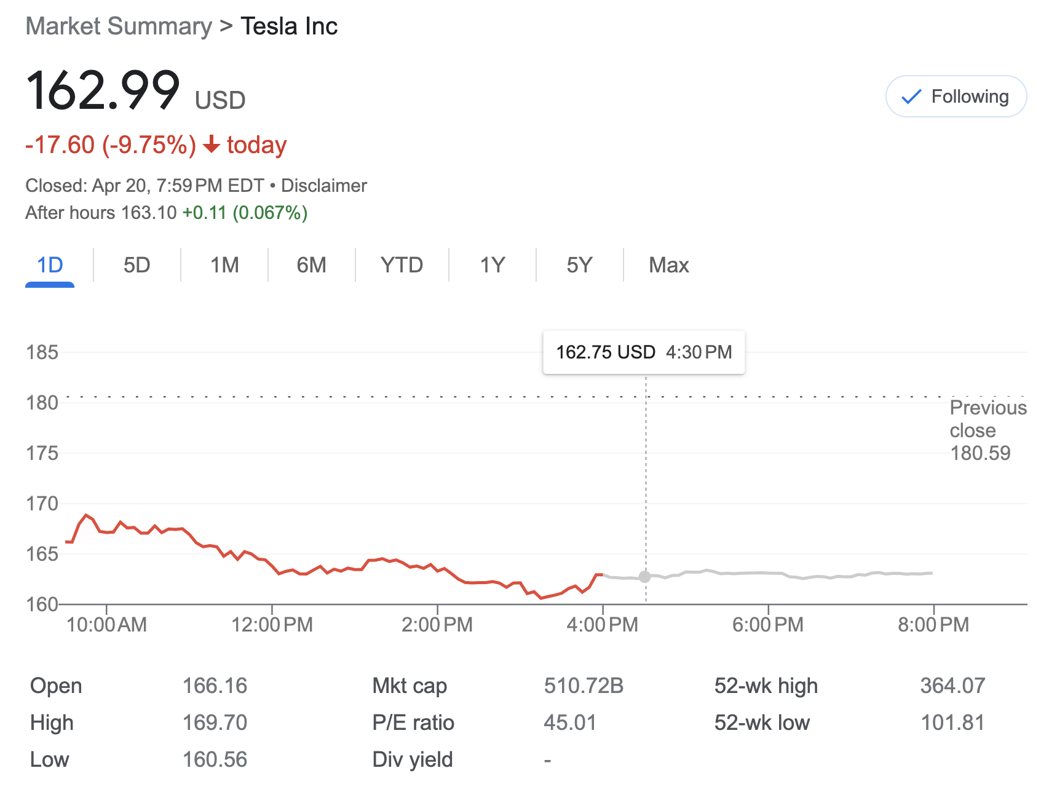This screenshot has height=792, width=1057.
Task: Click the 170 y-axis label
Action: pyautogui.click(x=42, y=504)
